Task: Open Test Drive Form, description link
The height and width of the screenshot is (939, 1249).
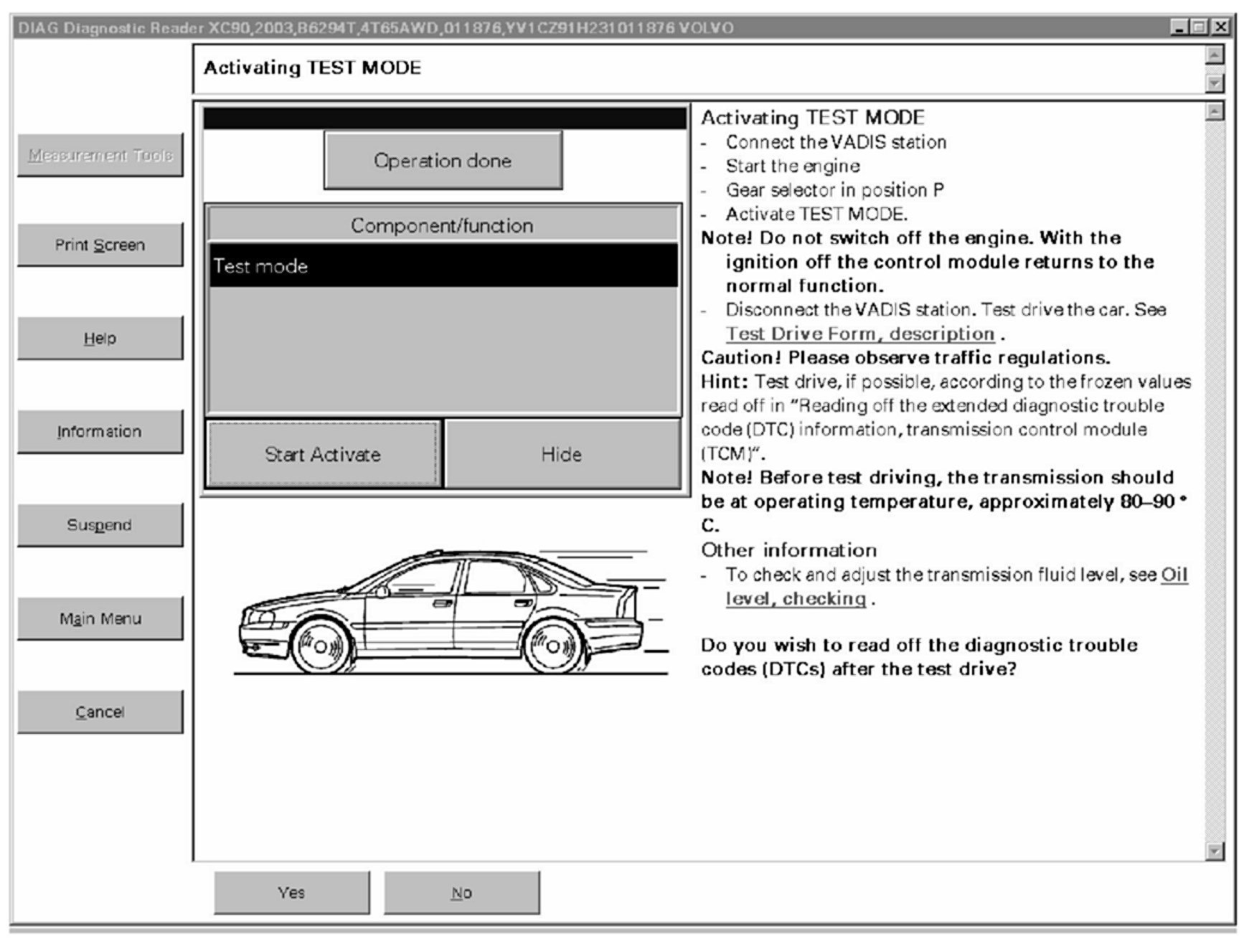Action: click(x=860, y=334)
